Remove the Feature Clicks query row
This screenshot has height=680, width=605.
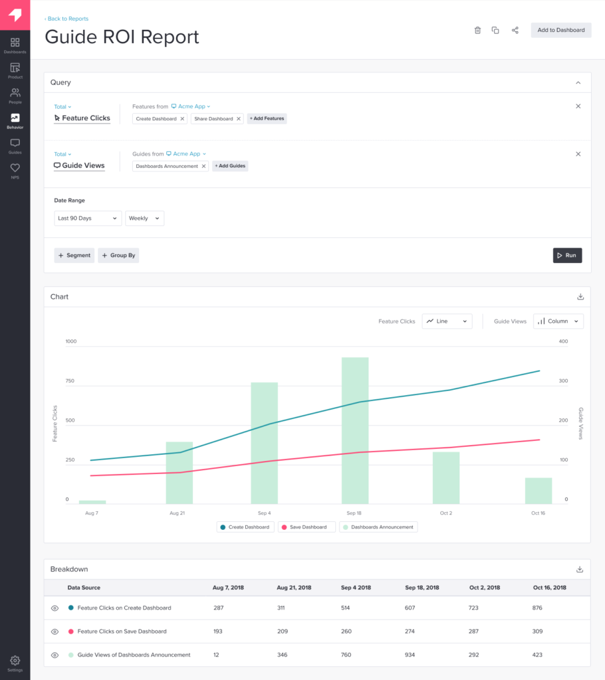[x=578, y=106]
